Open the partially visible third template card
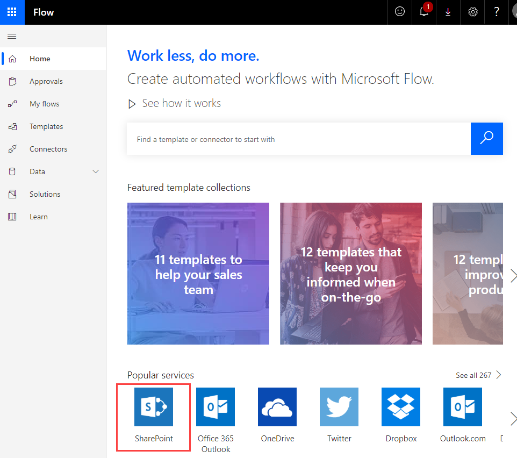Image resolution: width=517 pixels, height=458 pixels. tap(468, 274)
